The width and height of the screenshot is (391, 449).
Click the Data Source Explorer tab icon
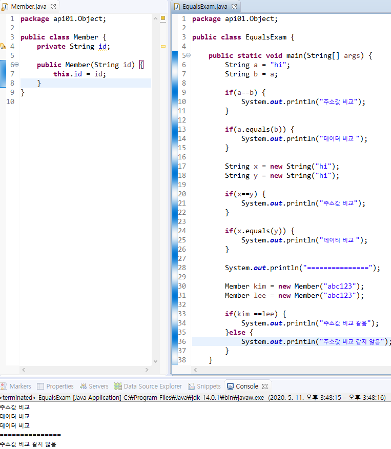118,386
